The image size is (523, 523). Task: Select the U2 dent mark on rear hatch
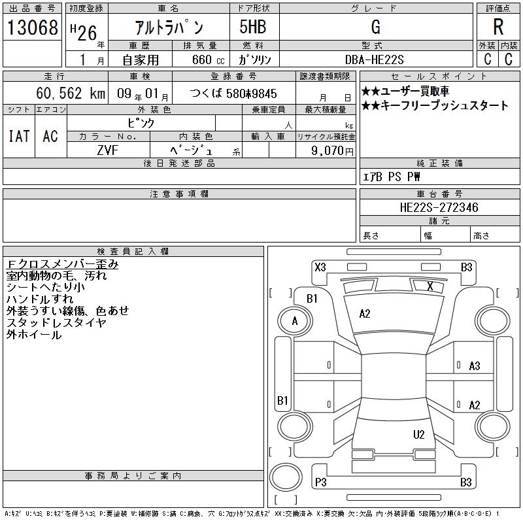coord(419,434)
